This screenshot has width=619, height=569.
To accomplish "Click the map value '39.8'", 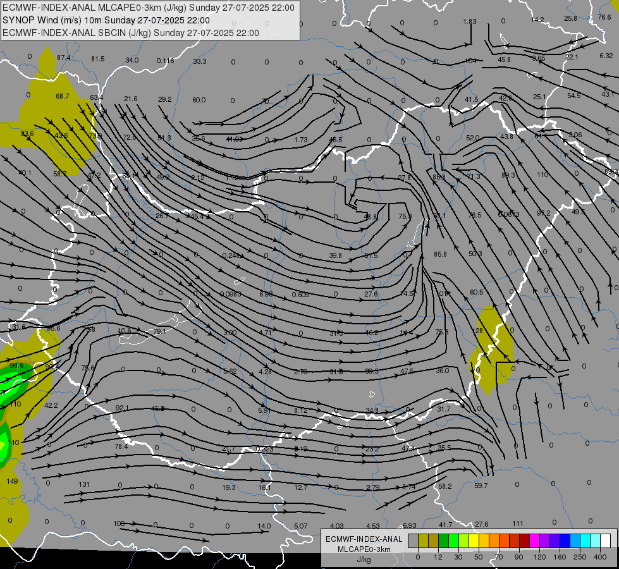I will point(335,255).
